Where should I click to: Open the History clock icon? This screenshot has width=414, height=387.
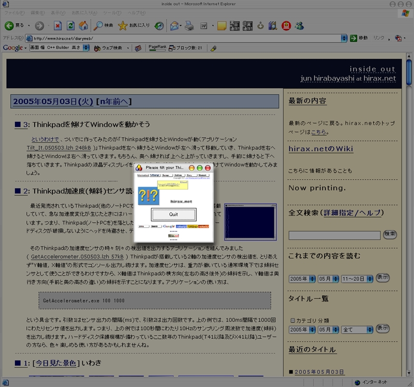159,25
